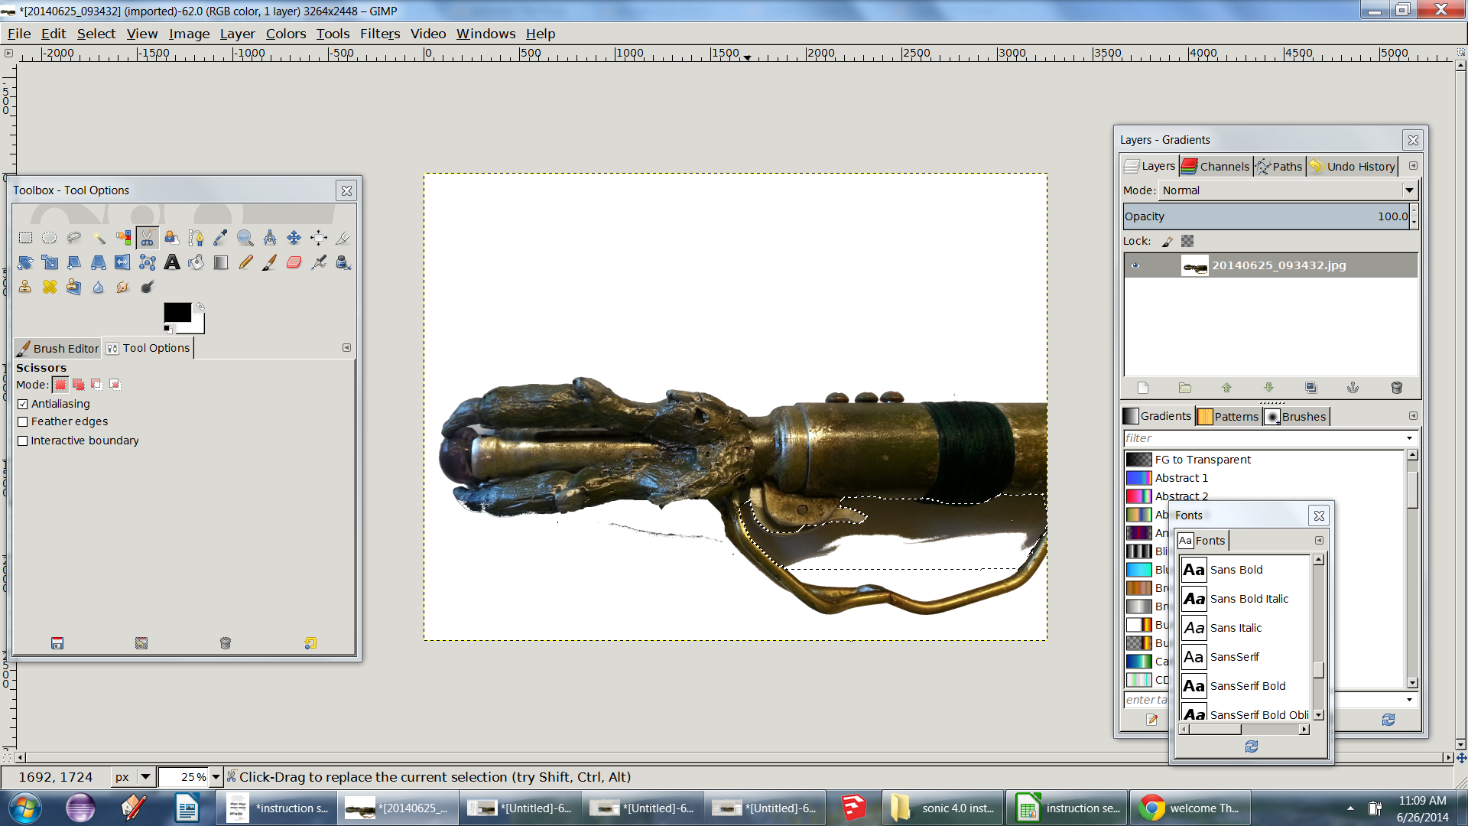Choose the Text tool

click(x=172, y=262)
